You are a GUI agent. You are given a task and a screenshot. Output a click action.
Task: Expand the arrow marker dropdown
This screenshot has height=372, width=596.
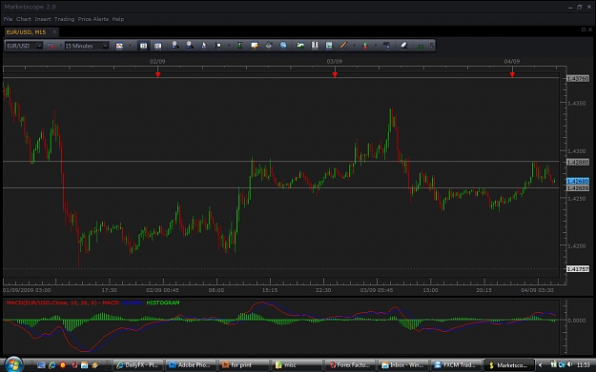pos(376,46)
